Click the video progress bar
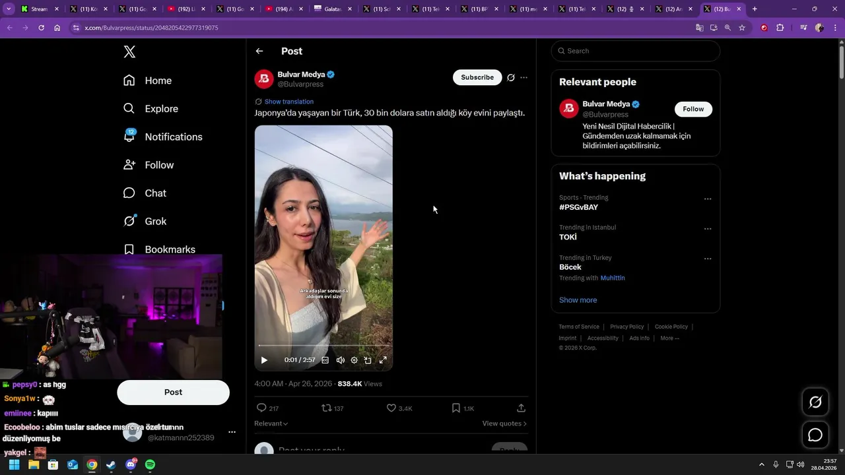The image size is (845, 475). click(323, 346)
